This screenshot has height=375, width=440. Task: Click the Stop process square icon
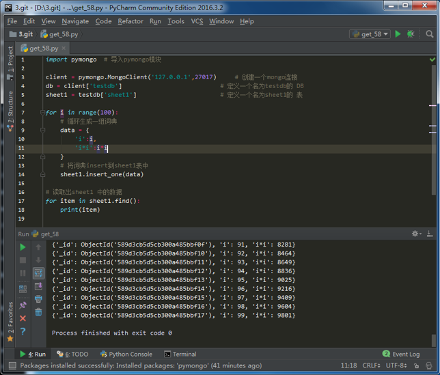(x=23, y=260)
